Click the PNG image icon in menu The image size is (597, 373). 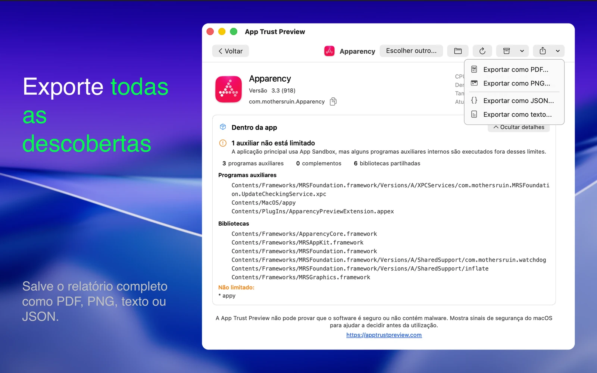pos(474,83)
